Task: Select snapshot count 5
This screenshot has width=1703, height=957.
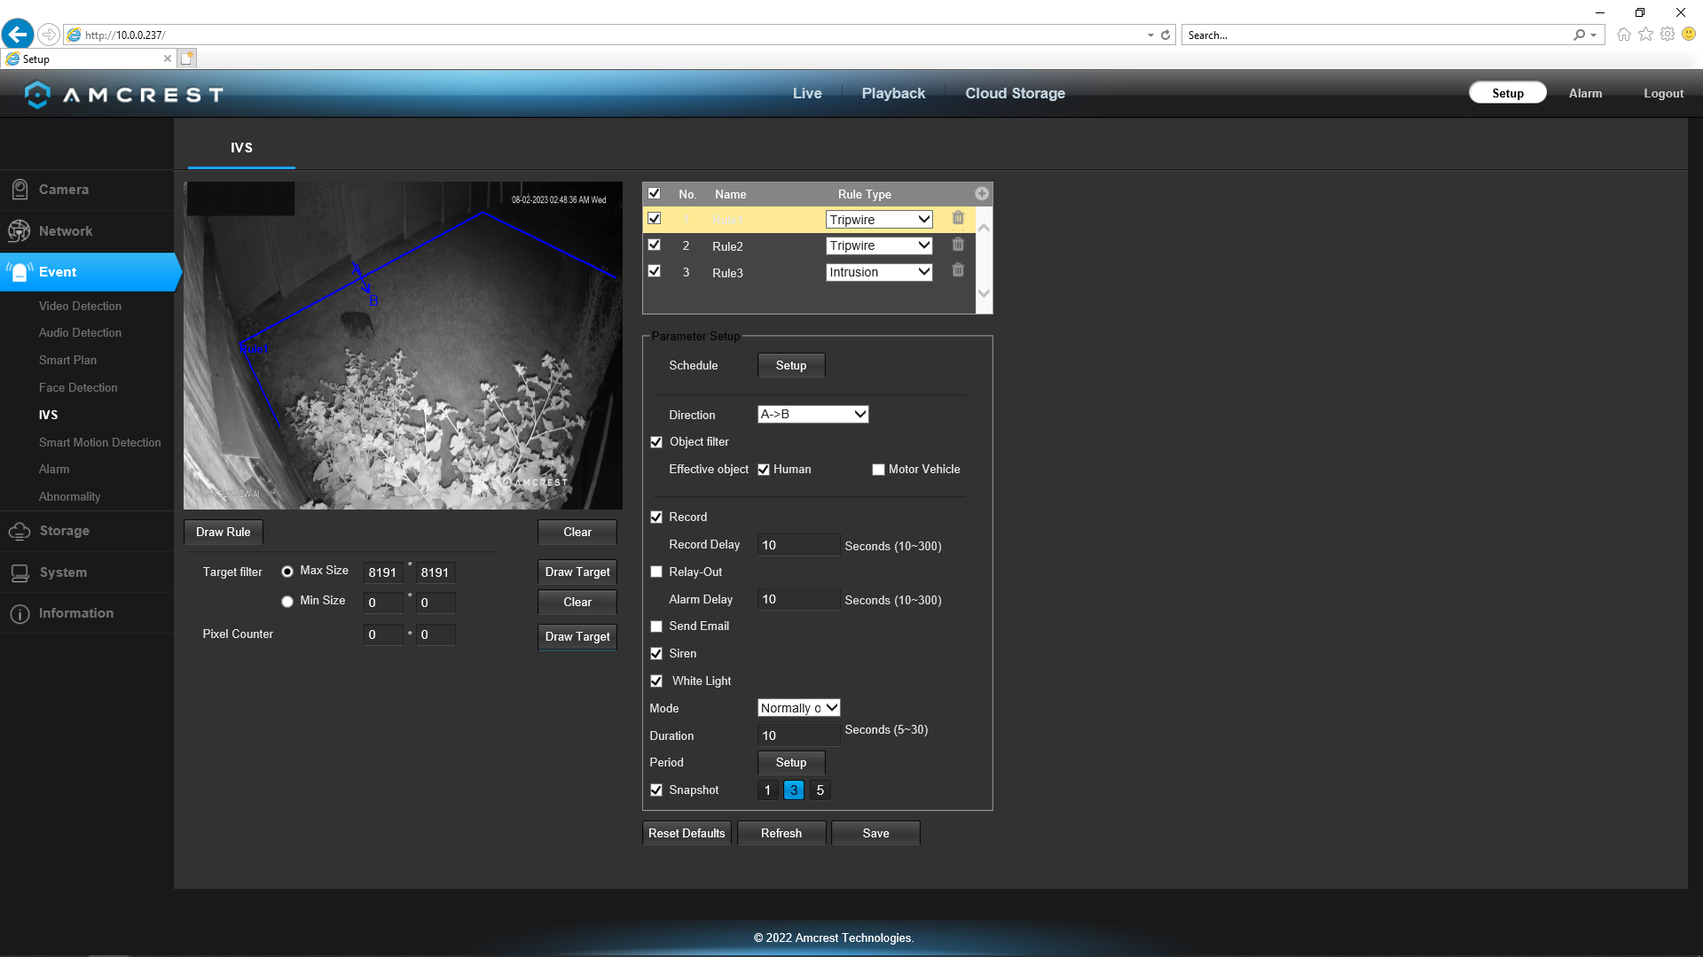Action: (820, 790)
